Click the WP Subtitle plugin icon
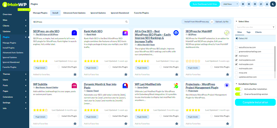This screenshot has width=277, height=128. [74, 86]
